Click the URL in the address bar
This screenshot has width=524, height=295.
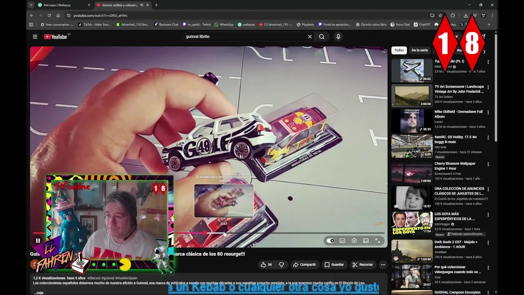[100, 16]
